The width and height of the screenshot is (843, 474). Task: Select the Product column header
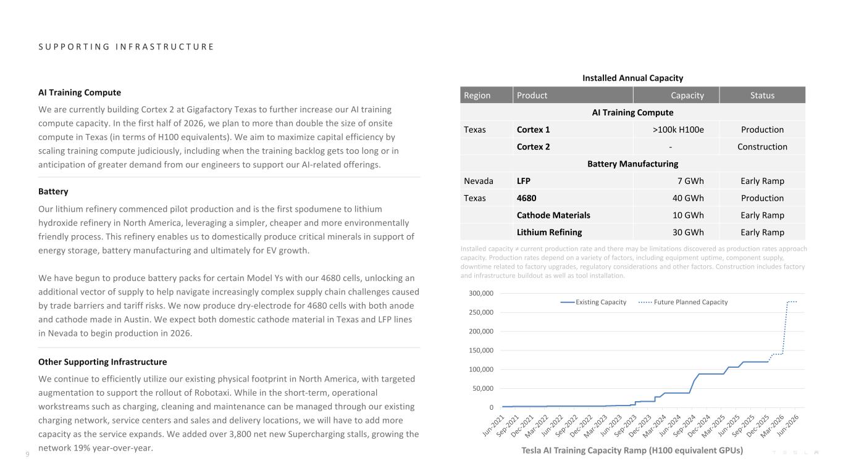point(532,95)
